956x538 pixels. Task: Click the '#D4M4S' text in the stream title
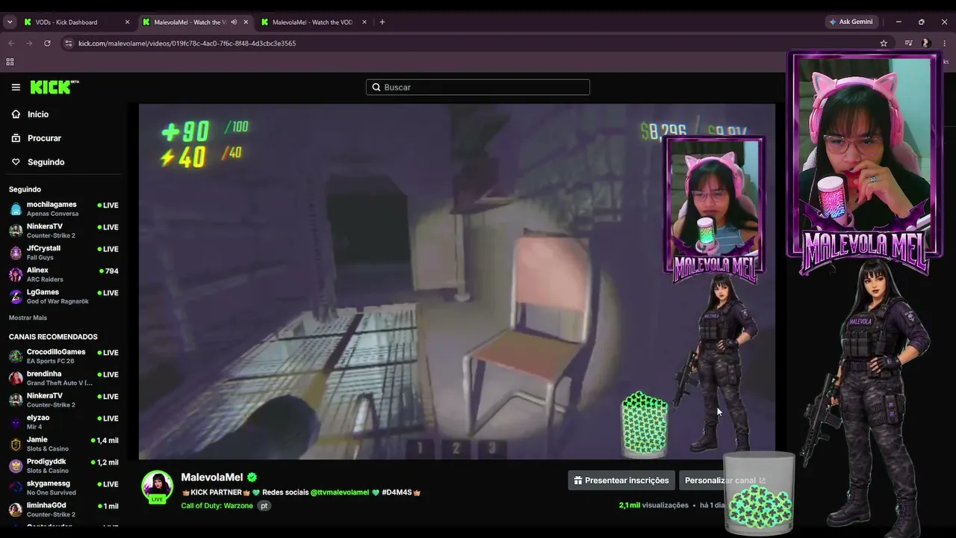point(397,492)
